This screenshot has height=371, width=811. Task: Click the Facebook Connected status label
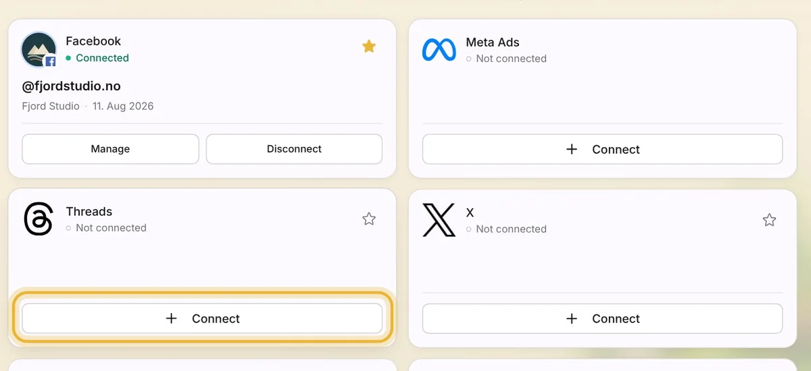(102, 58)
